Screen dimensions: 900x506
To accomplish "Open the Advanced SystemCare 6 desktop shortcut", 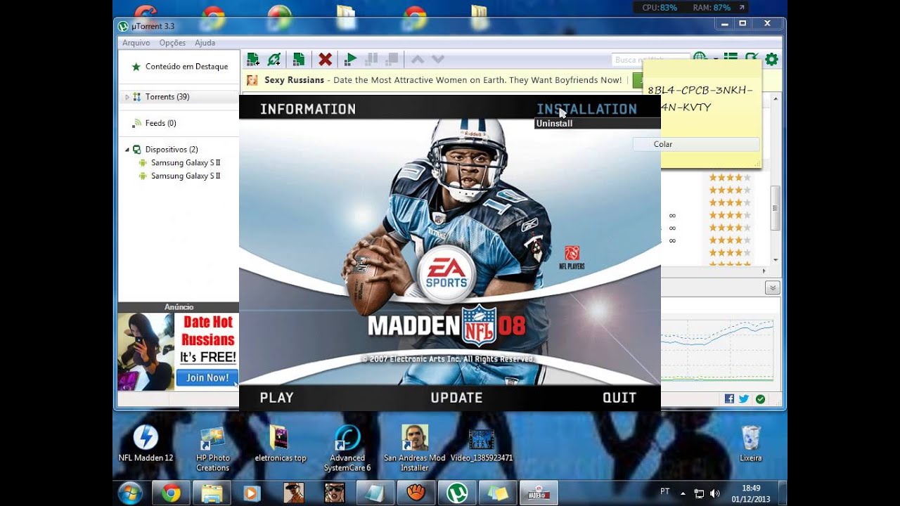I will (347, 448).
